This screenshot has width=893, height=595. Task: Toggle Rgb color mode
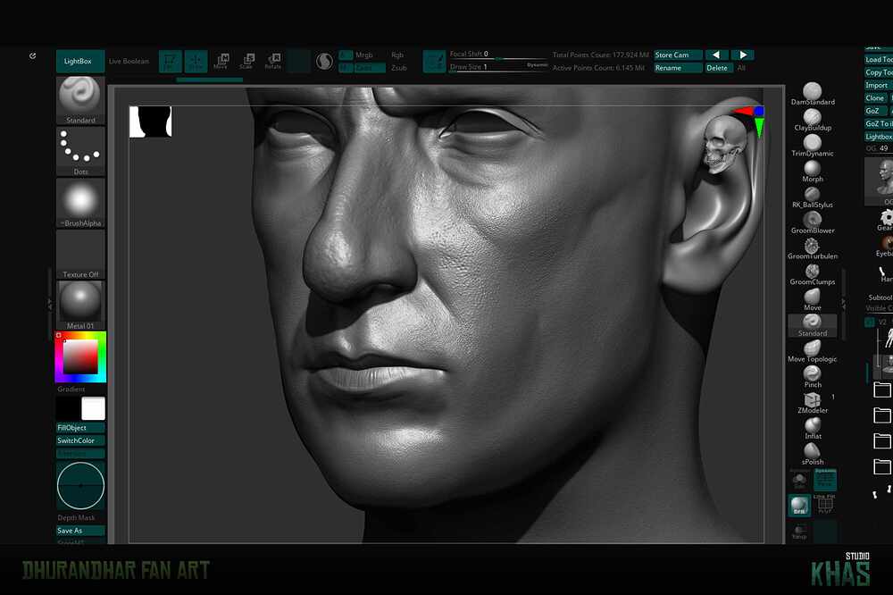pos(397,54)
